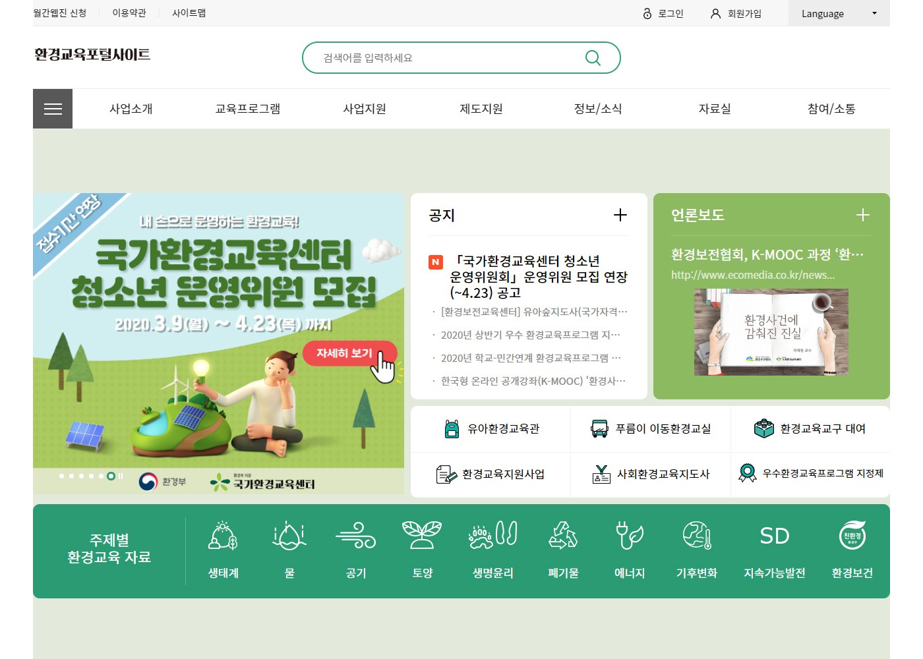Jump to the first banner slide dot
923x659 pixels.
pyautogui.click(x=62, y=476)
